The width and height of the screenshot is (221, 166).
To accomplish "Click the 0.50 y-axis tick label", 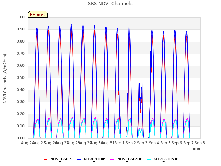I will 21,77.
